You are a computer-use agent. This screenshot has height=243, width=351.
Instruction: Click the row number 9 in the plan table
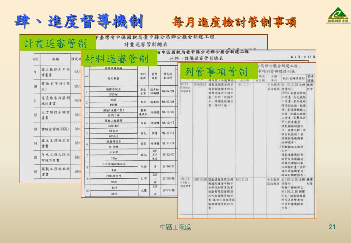pyautogui.click(x=35, y=72)
